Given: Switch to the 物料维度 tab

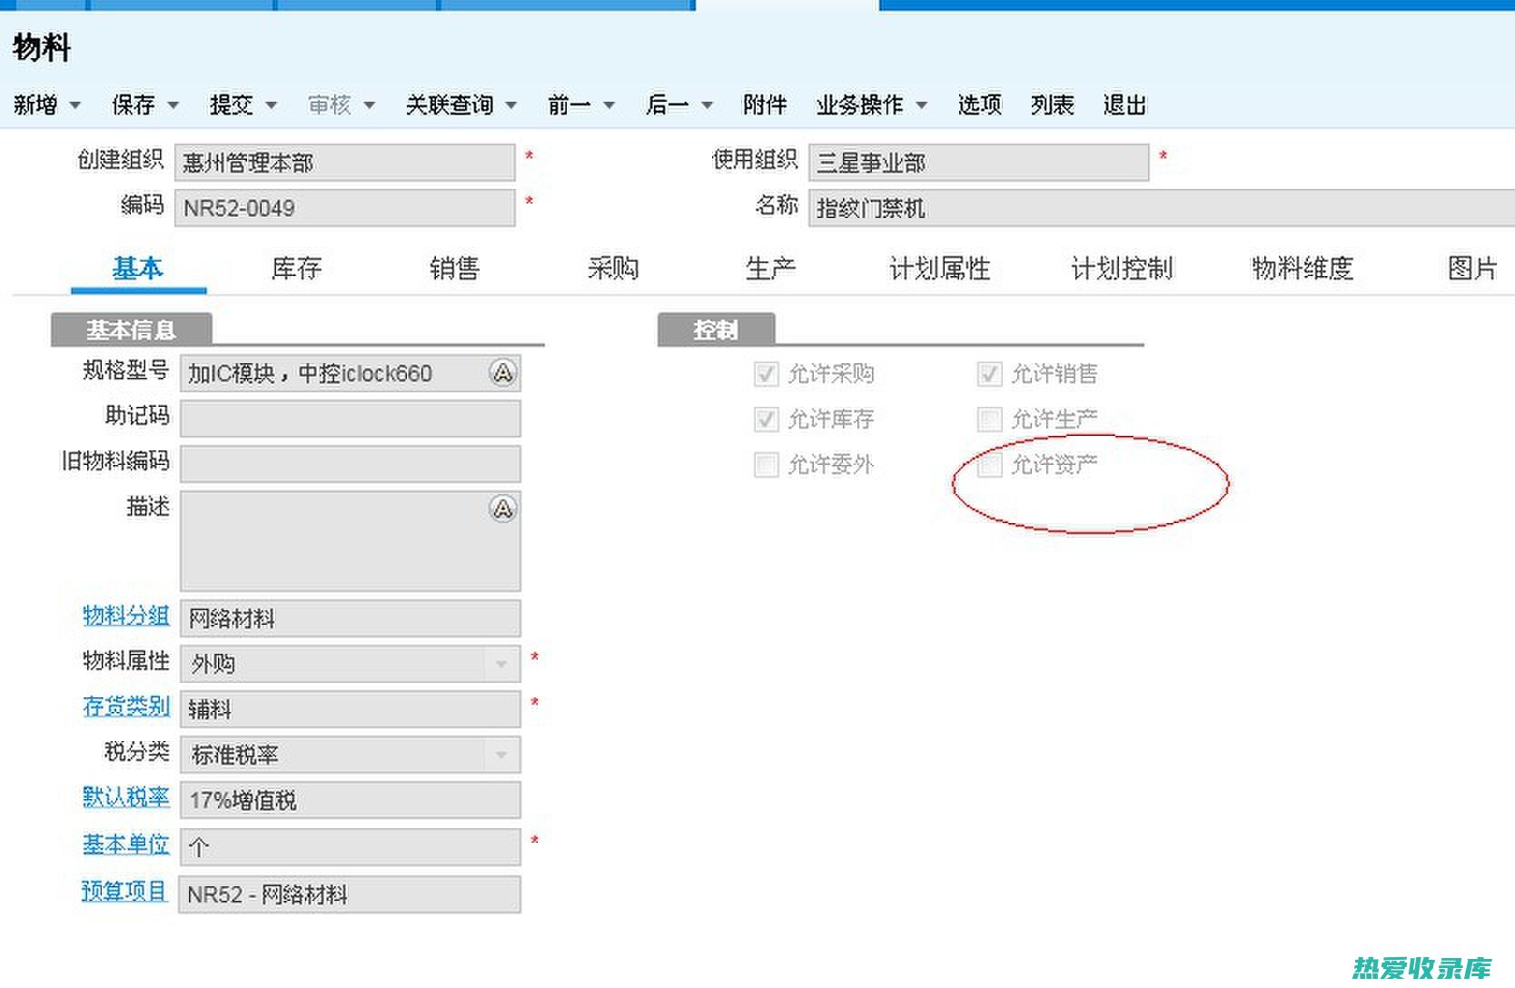Looking at the screenshot, I should tap(1303, 269).
